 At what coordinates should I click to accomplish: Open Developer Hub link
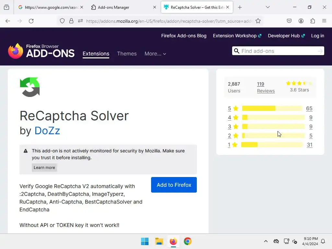coord(286,36)
